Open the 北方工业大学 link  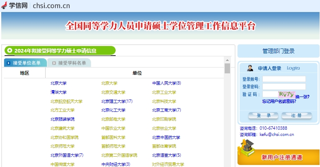63,110
